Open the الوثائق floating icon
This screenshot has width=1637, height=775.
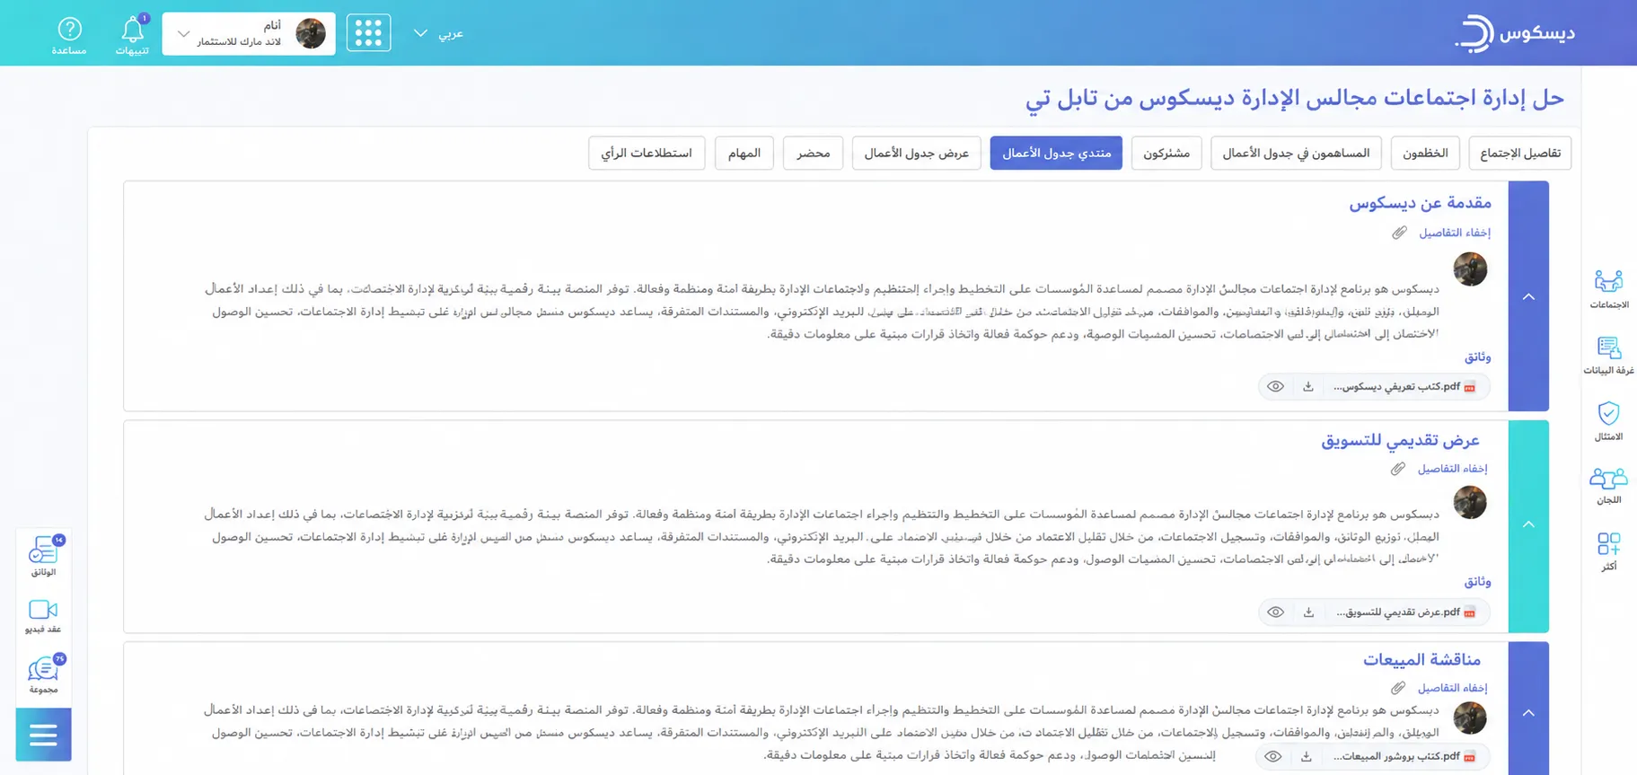coord(43,555)
